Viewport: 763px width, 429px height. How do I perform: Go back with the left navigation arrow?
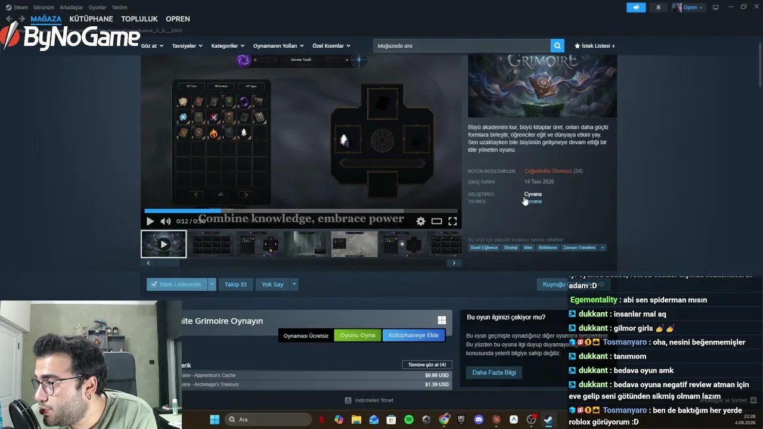(x=9, y=19)
